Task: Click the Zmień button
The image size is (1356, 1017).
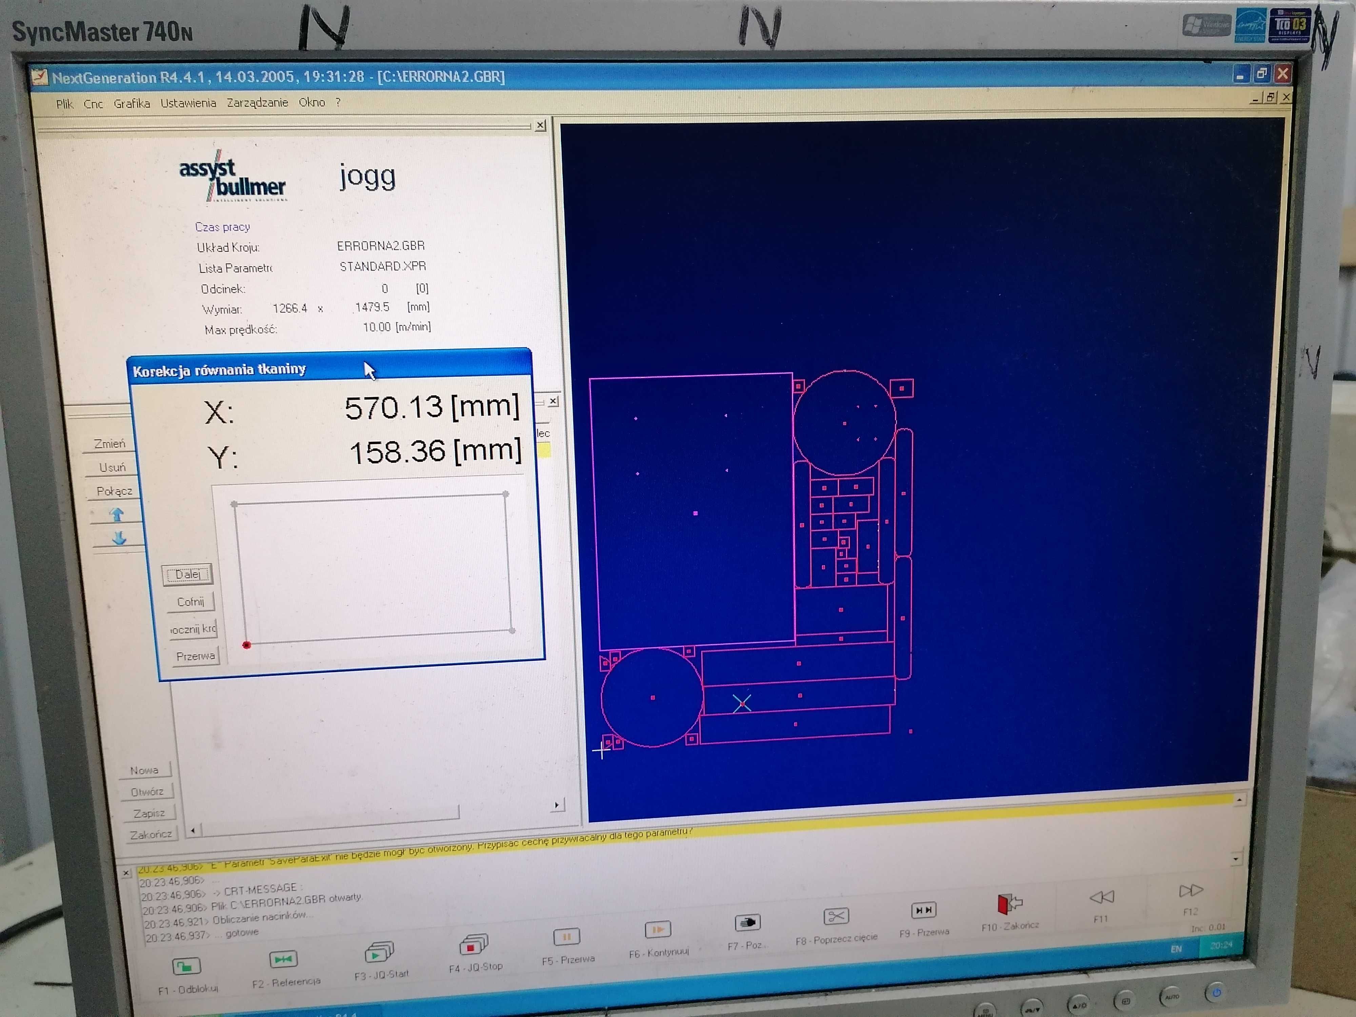Action: pyautogui.click(x=109, y=444)
